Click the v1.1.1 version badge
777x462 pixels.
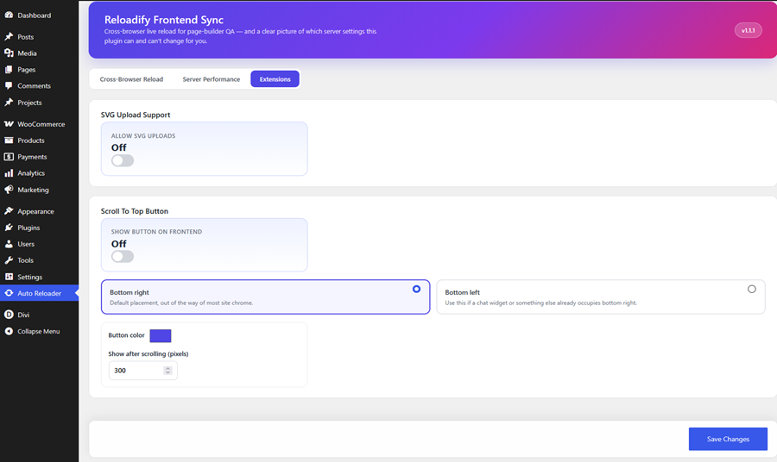point(748,31)
